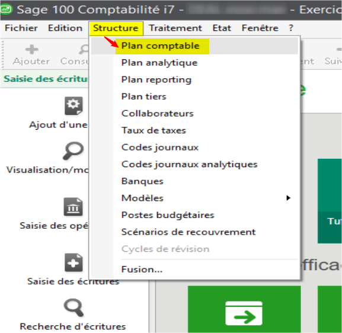Click the Recherche d'écritures magnifier icon

click(73, 308)
